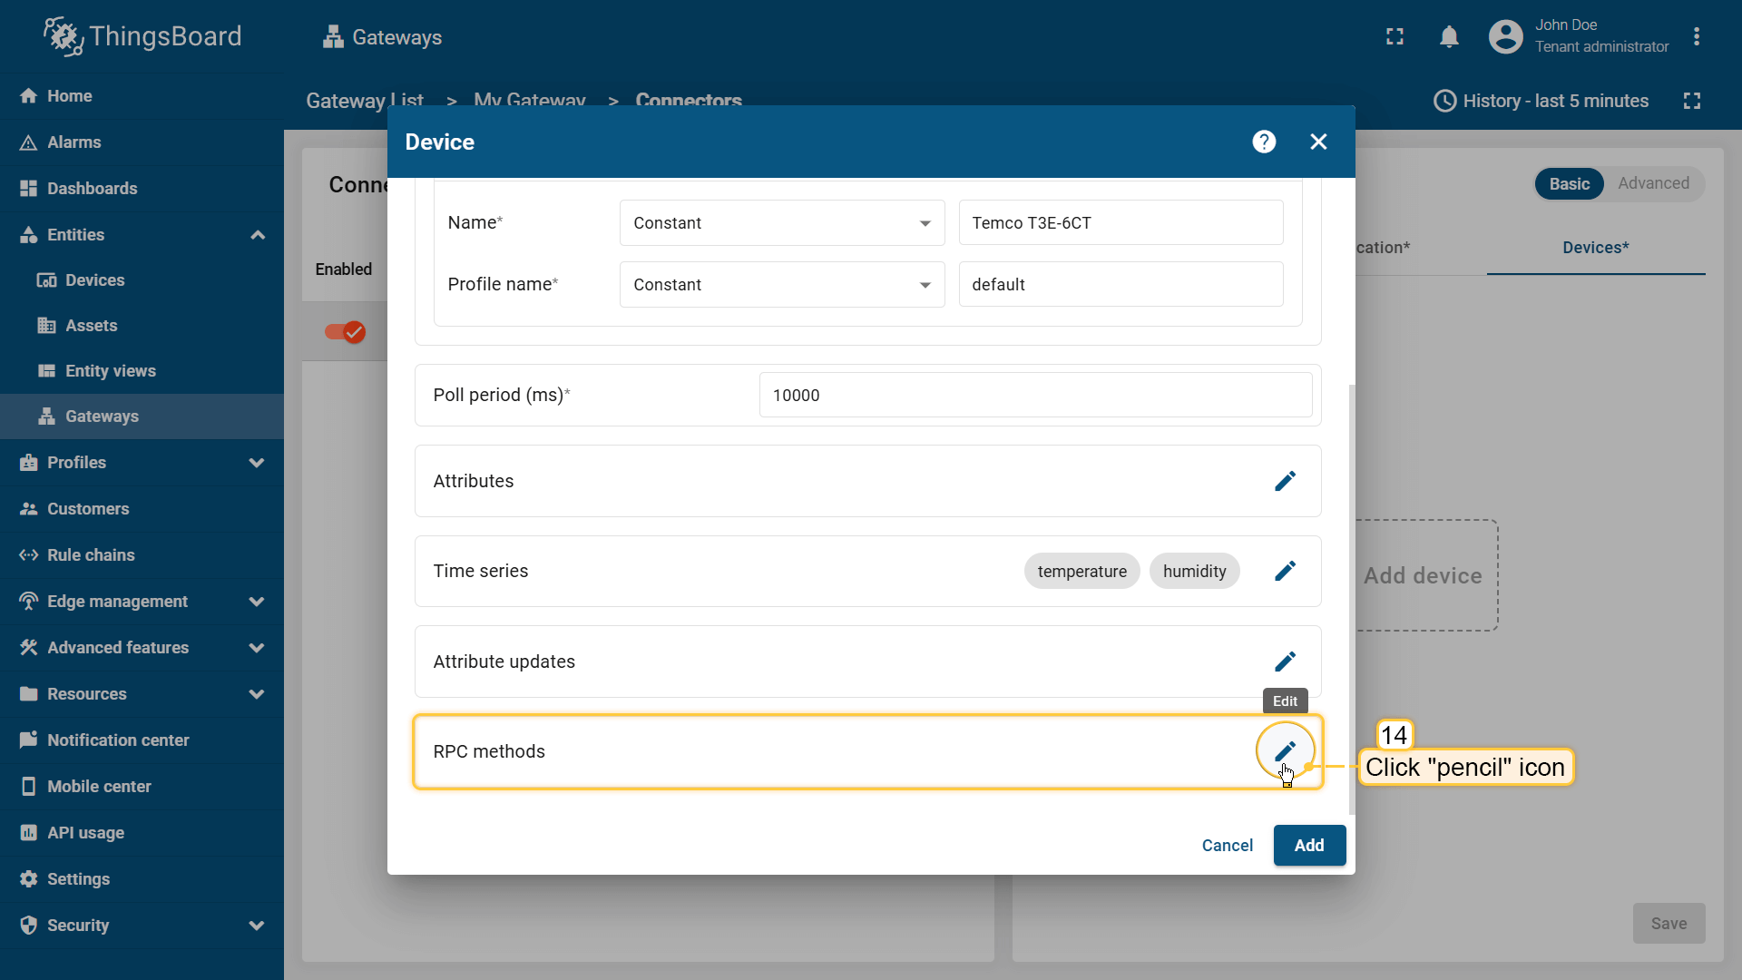Select Basic configuration mode
Image resolution: width=1742 pixels, height=980 pixels.
click(1569, 183)
